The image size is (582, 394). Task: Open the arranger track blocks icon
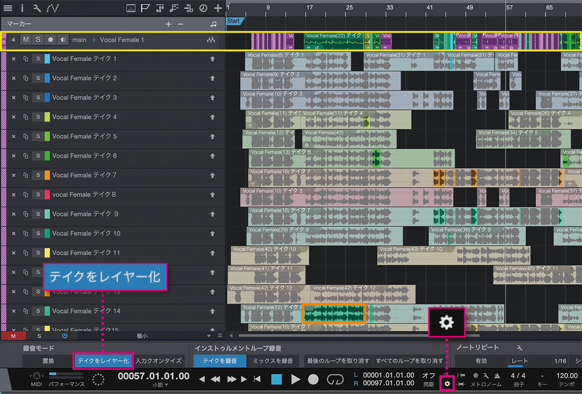click(x=160, y=8)
